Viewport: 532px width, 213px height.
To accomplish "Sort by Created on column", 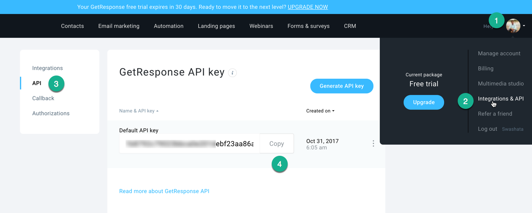I will pyautogui.click(x=320, y=111).
